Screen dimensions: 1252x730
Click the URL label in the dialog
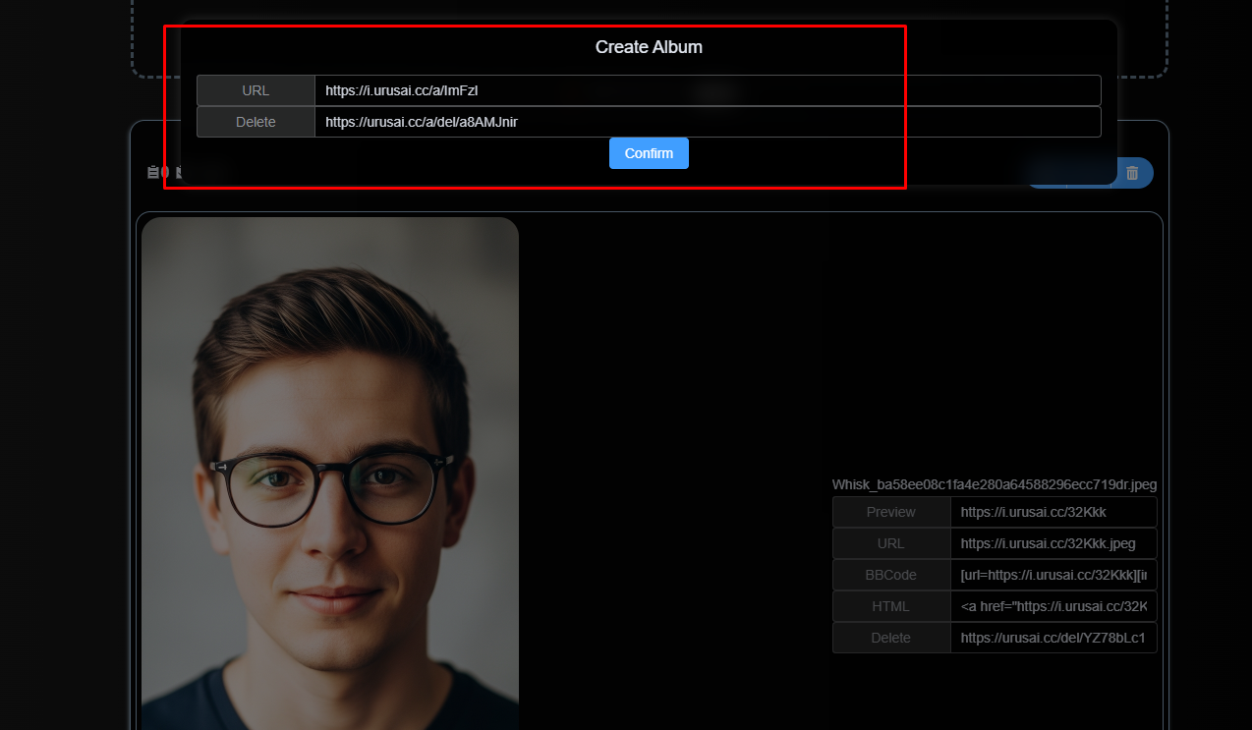[x=255, y=89]
